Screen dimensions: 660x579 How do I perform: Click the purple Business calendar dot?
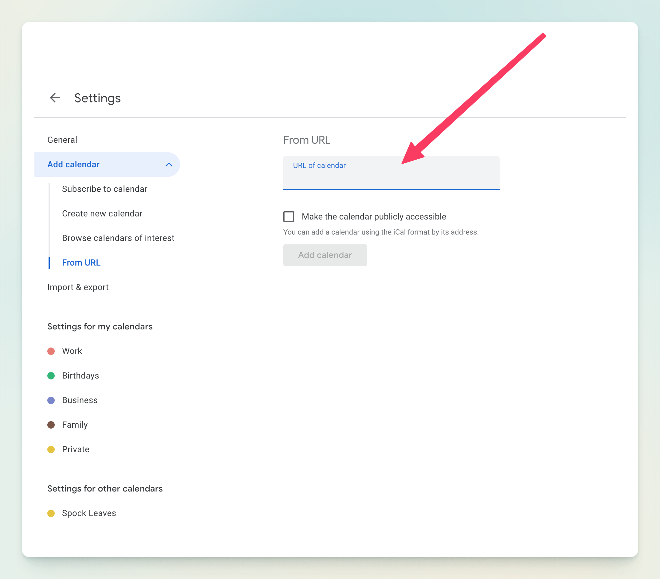(x=51, y=400)
